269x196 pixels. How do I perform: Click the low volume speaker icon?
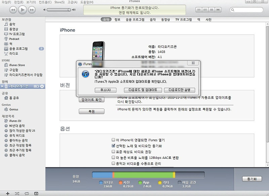click(x=44, y=10)
